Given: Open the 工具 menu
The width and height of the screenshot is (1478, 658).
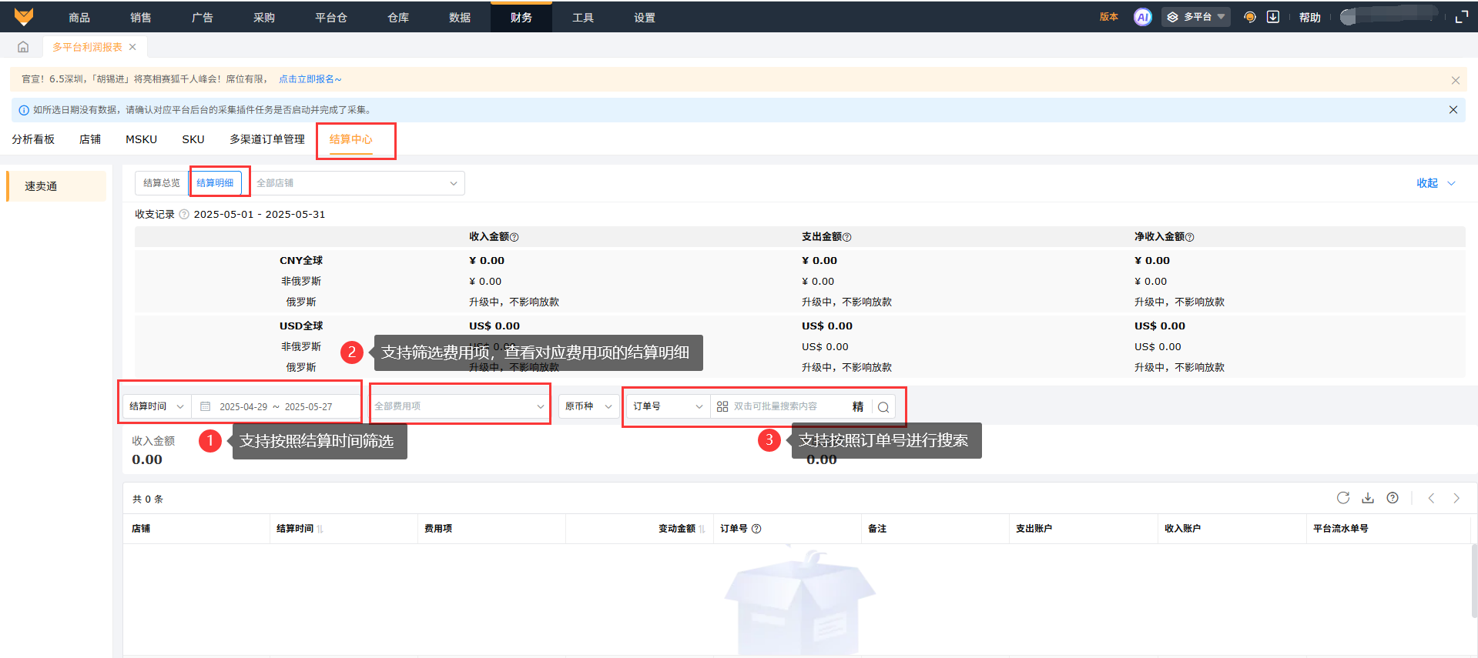Looking at the screenshot, I should coord(583,17).
